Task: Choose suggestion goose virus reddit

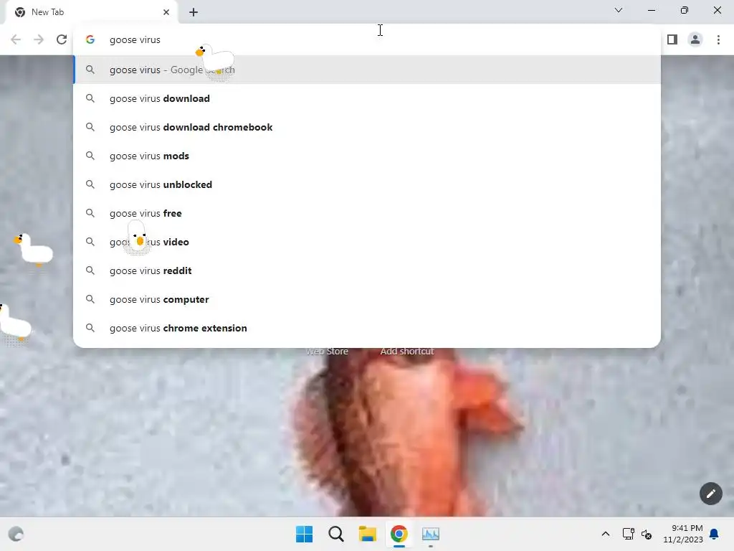Action: (367, 270)
